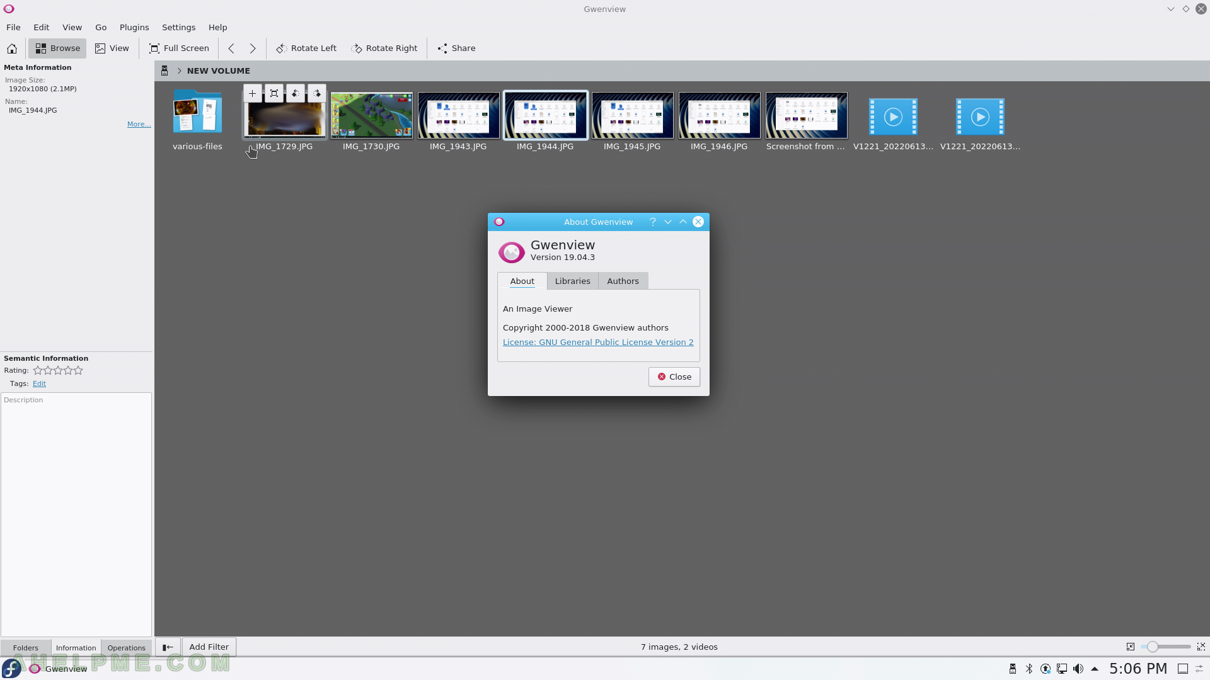
Task: Open the About tab in dialog
Action: [x=522, y=281]
